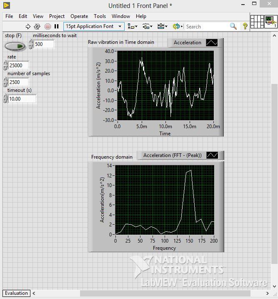The height and width of the screenshot is (299, 278).
Task: Click the decrement arrow for timeout (s)
Action: (5, 101)
